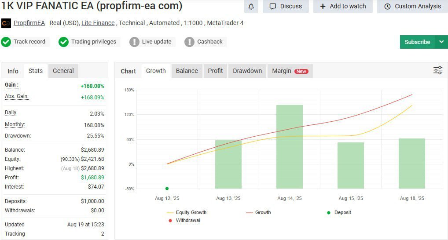
Task: Click the PropfirmEA logo avatar
Action: point(6,23)
